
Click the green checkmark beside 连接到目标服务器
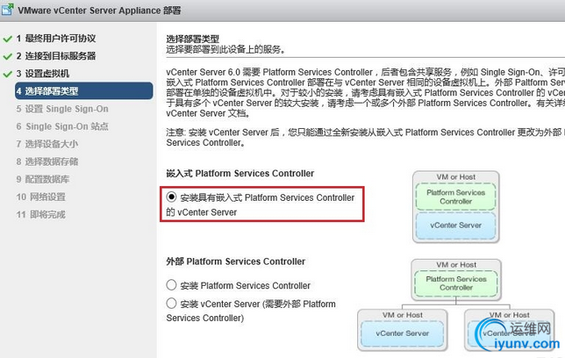7,56
